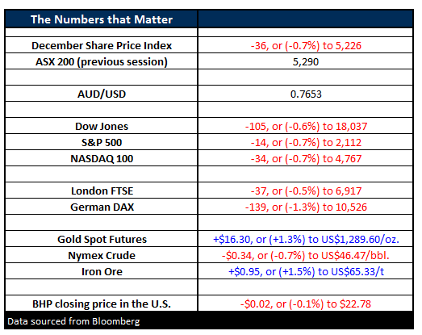The width and height of the screenshot is (422, 335).
Task: Select the Nymex Crude label
Action: pos(102,256)
